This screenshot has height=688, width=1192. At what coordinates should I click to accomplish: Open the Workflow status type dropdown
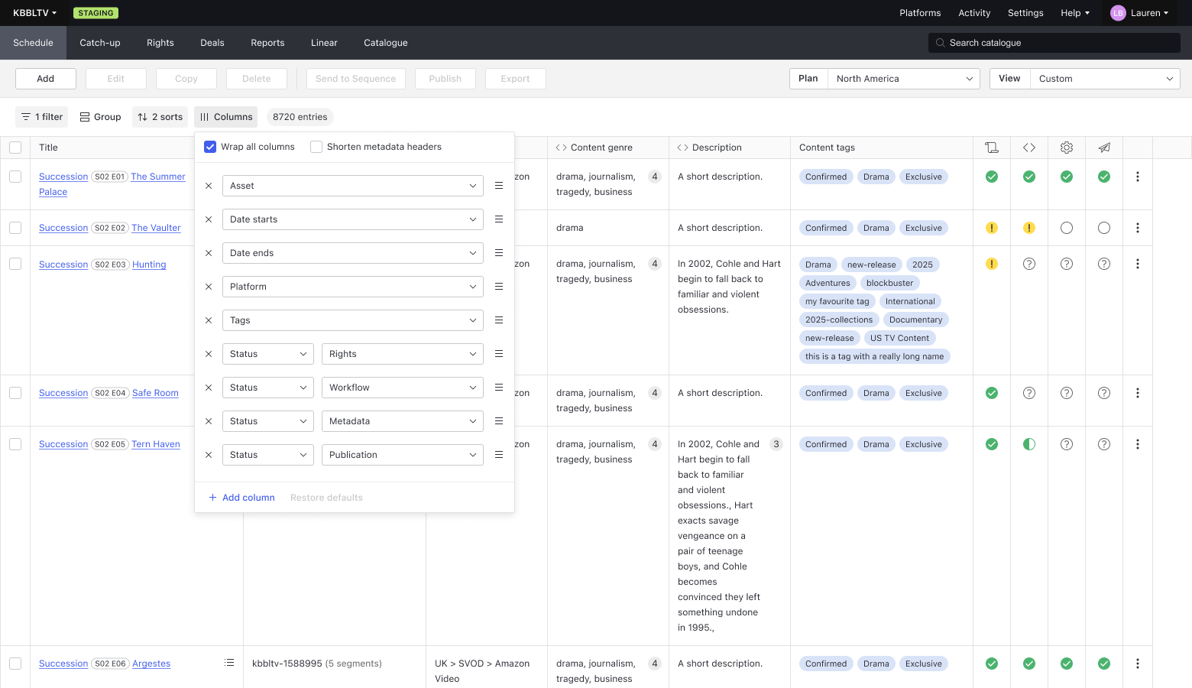(268, 388)
